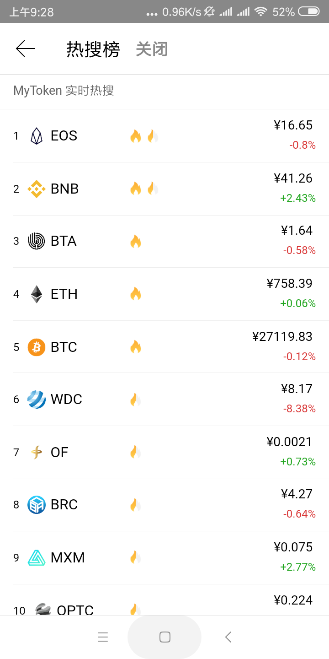Viewport: 329px width, 659px height.
Task: Tap the 关闭 close button
Action: tap(152, 49)
